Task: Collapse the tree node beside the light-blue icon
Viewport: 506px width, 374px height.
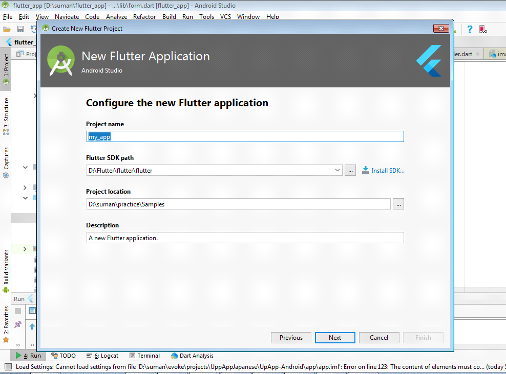Action: click(25, 198)
